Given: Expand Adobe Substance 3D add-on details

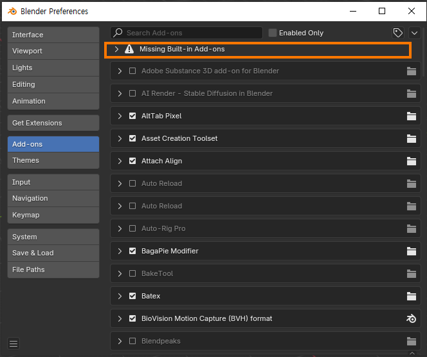Looking at the screenshot, I should [x=120, y=71].
